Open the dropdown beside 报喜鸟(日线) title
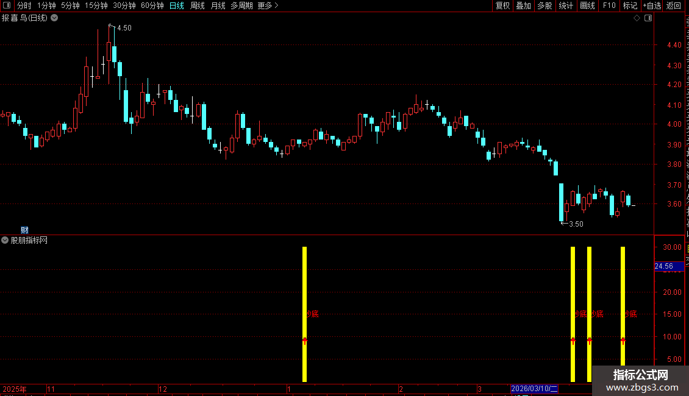This screenshot has height=396, width=689. pos(54,18)
